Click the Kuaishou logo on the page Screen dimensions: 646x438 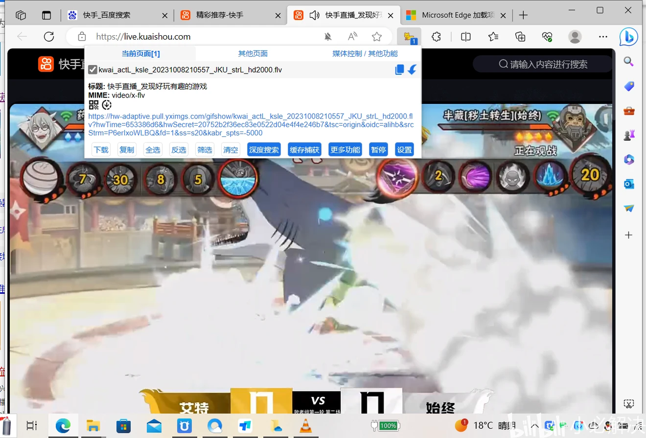(x=46, y=64)
